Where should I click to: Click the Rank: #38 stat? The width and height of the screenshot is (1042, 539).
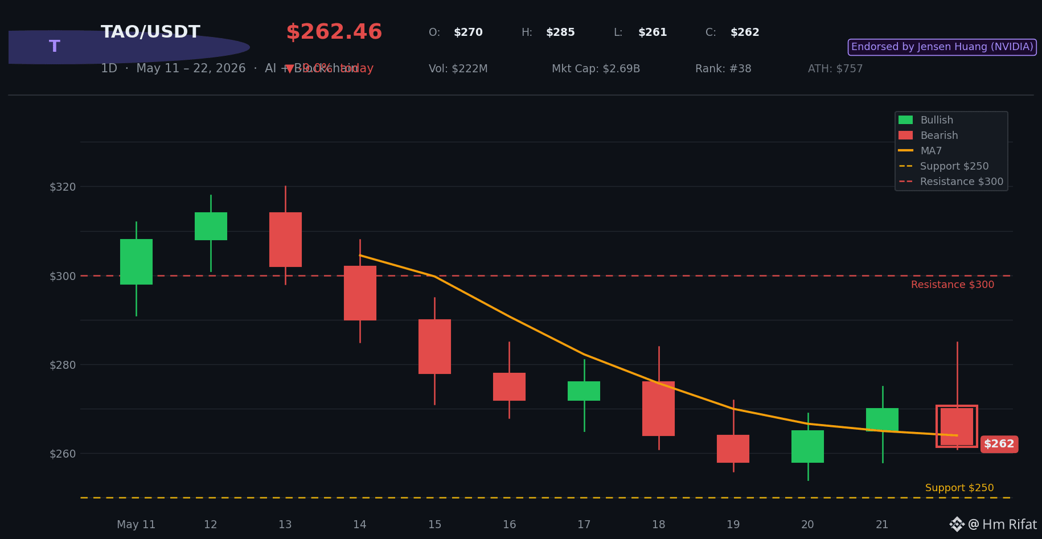[x=723, y=69]
